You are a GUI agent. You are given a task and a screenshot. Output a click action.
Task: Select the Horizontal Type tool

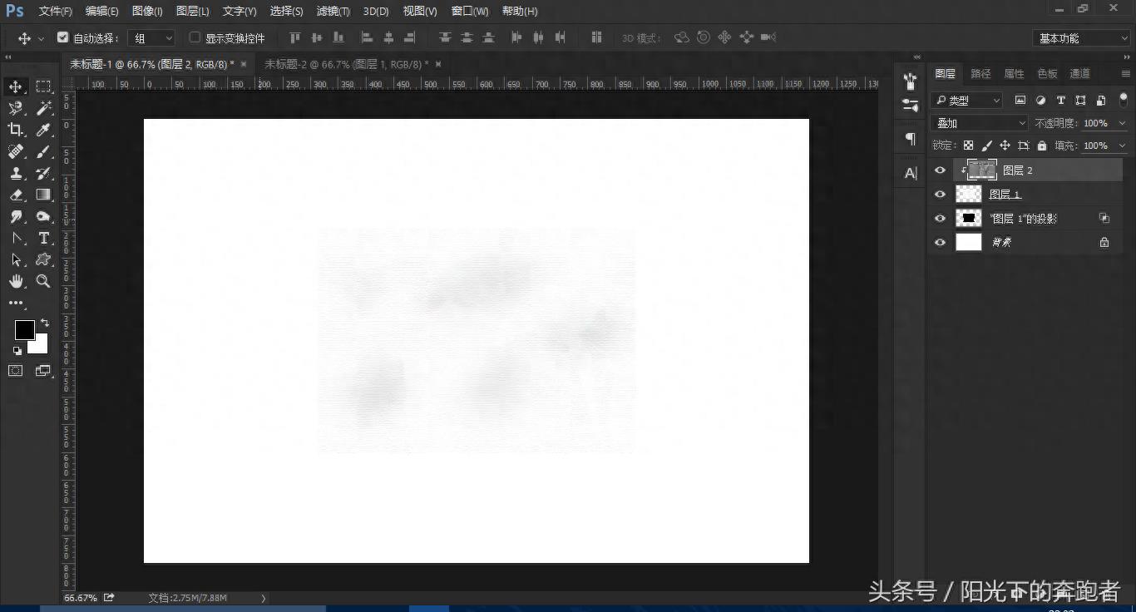43,238
